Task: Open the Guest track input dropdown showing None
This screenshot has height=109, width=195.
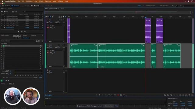Action: tap(56, 50)
